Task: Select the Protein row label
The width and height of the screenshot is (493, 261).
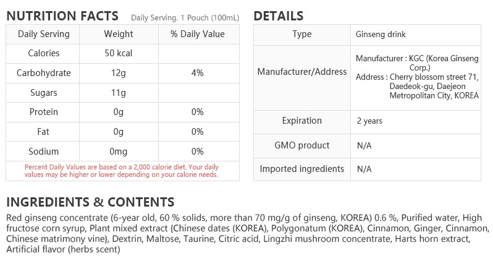Action: click(x=43, y=112)
